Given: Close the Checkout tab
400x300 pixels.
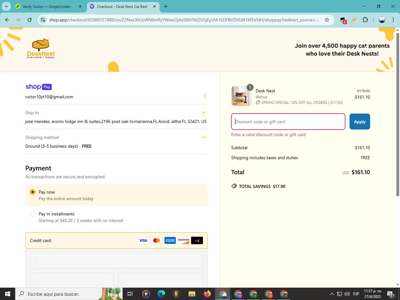Looking at the screenshot, I should (154, 6).
